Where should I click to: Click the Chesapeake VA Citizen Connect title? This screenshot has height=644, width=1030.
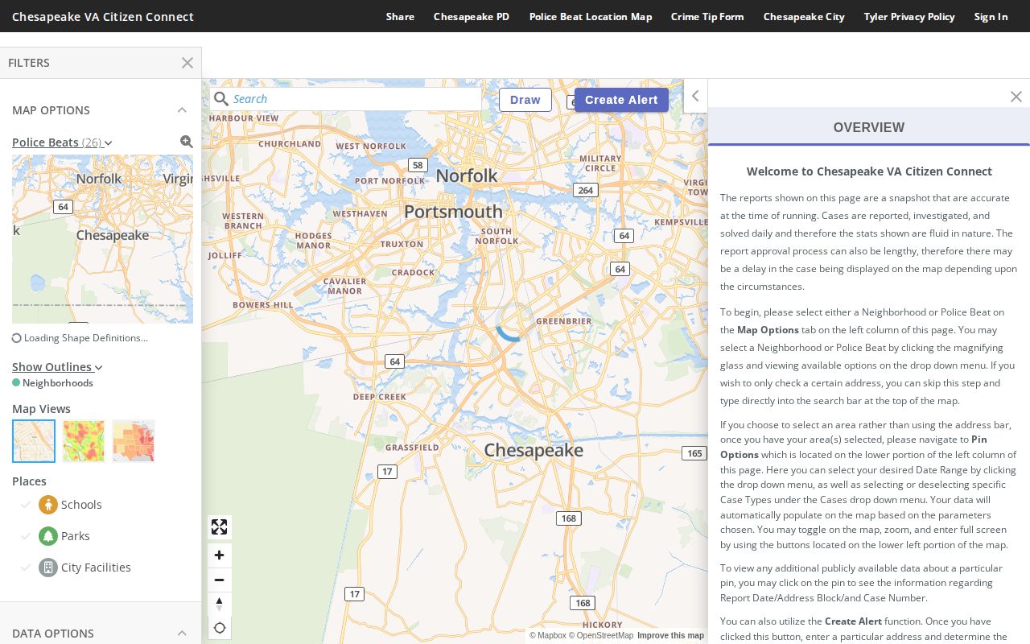[x=103, y=16]
